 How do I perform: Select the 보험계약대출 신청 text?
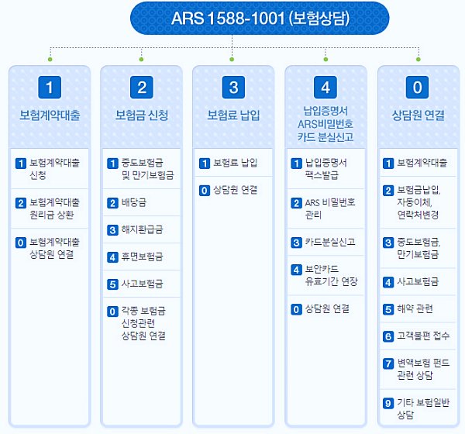[x=54, y=169]
